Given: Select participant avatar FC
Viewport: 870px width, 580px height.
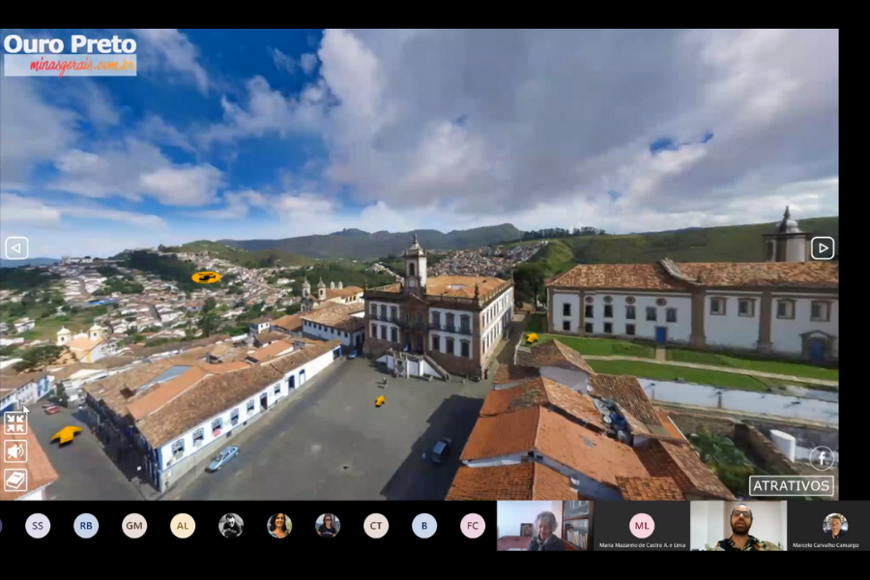Looking at the screenshot, I should (x=473, y=525).
